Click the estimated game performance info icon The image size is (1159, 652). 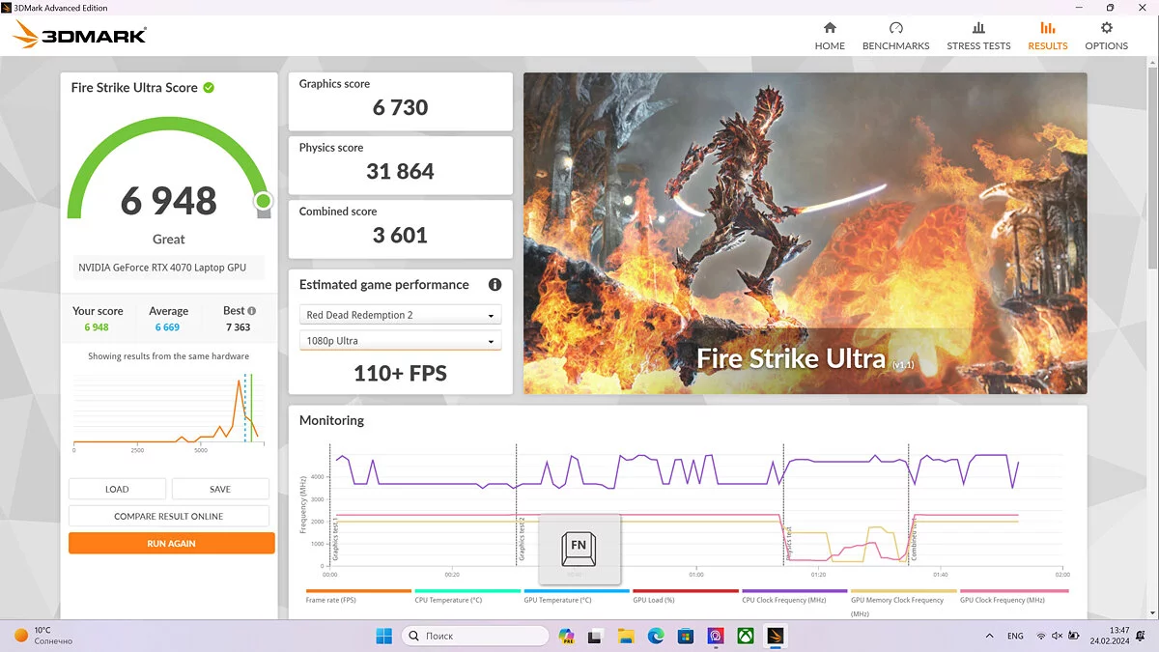[x=495, y=285]
